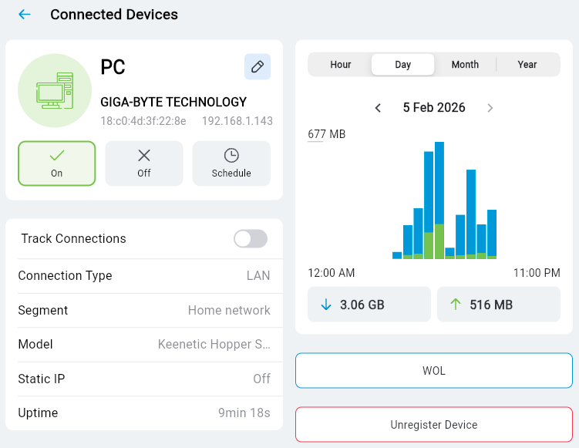
Task: Switch the traffic chart to Month
Action: 465,65
